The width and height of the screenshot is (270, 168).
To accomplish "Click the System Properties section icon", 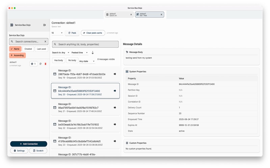I will pos(127,72).
